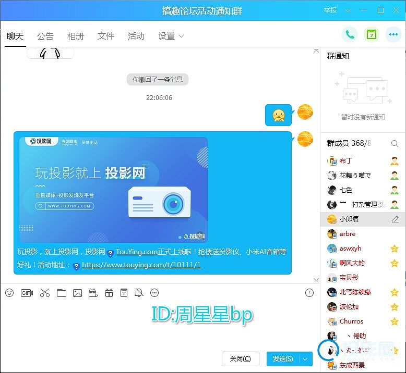Open the 公告 tab
Screen dimensions: 406x373
pyautogui.click(x=45, y=36)
